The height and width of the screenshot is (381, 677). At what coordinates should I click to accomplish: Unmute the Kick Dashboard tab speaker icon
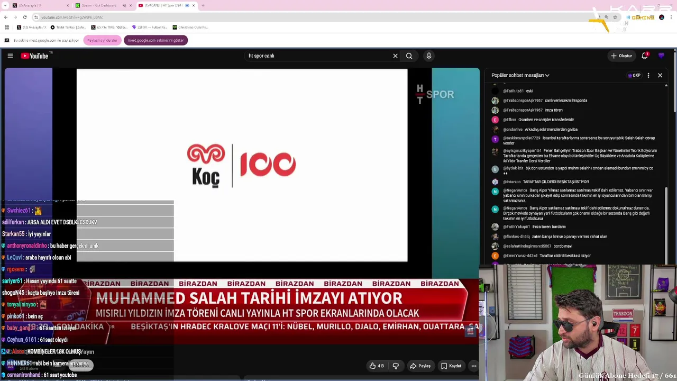(x=124, y=5)
